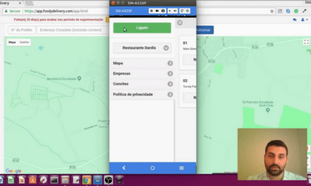The width and height of the screenshot is (311, 186).
Task: Toggle map fullscreen icon
Action: [x=306, y=42]
